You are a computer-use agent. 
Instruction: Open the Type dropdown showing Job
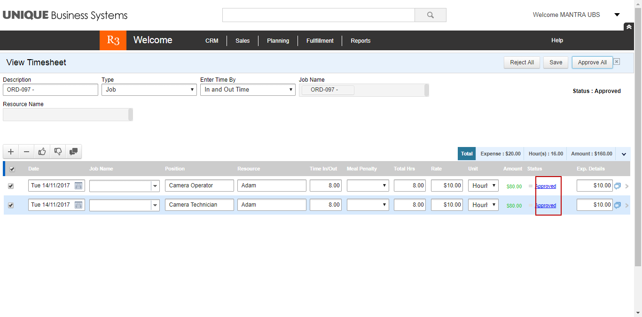pyautogui.click(x=192, y=89)
